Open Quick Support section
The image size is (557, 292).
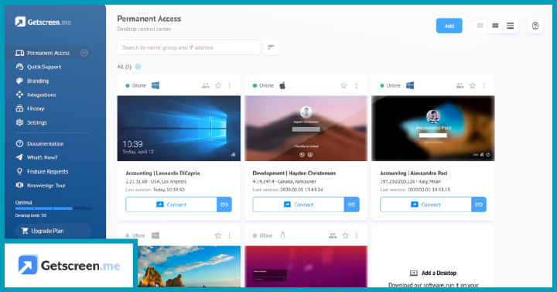pos(39,67)
